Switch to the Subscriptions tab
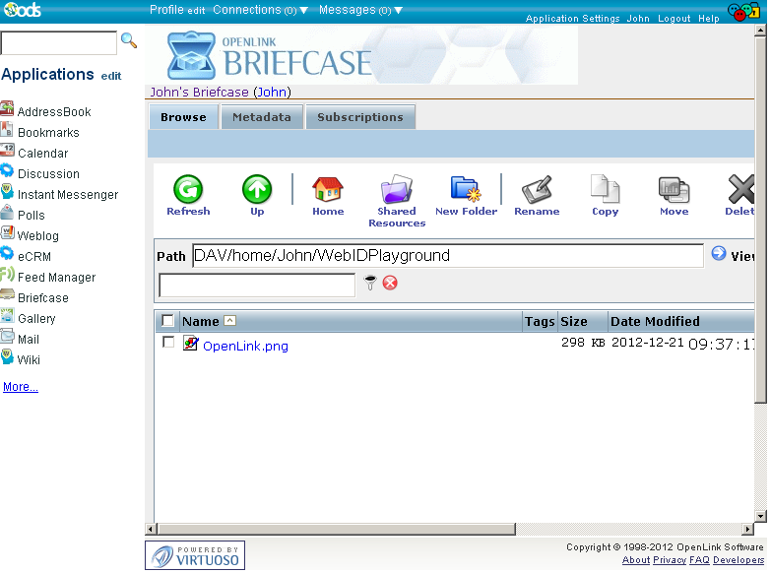 point(360,117)
